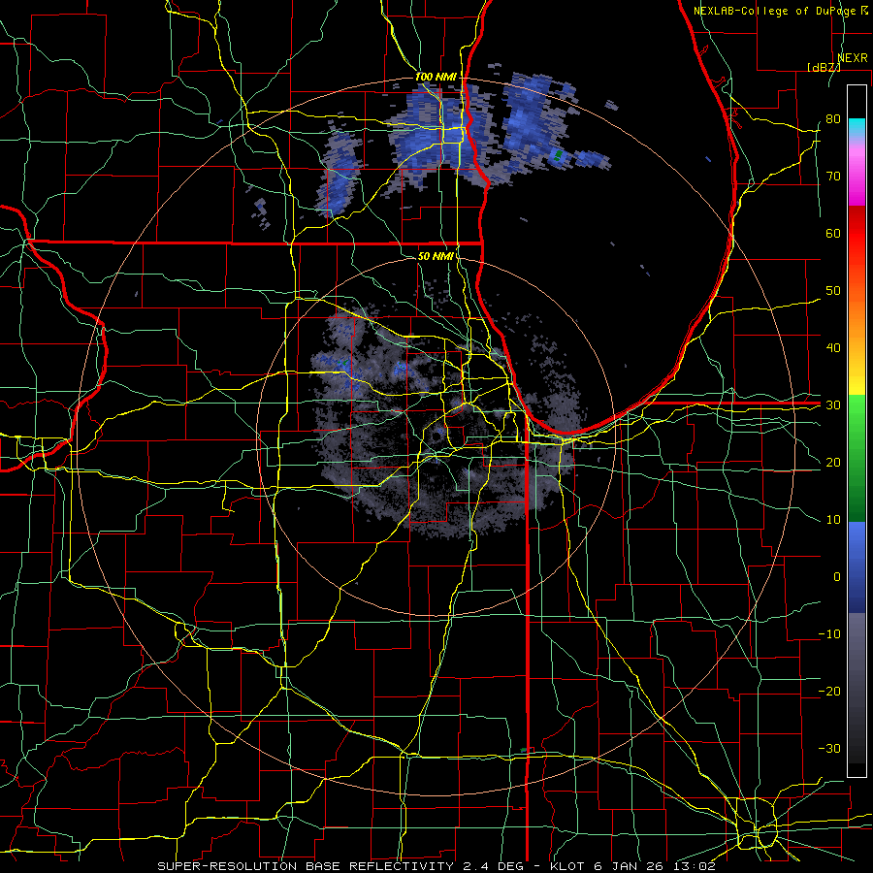Click the KLOT 6 JAN 26 13:02 timestamp
The width and height of the screenshot is (873, 873).
632,866
